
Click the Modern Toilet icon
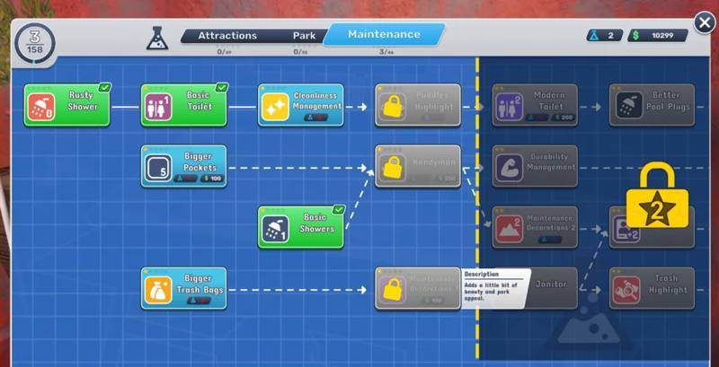[510, 107]
